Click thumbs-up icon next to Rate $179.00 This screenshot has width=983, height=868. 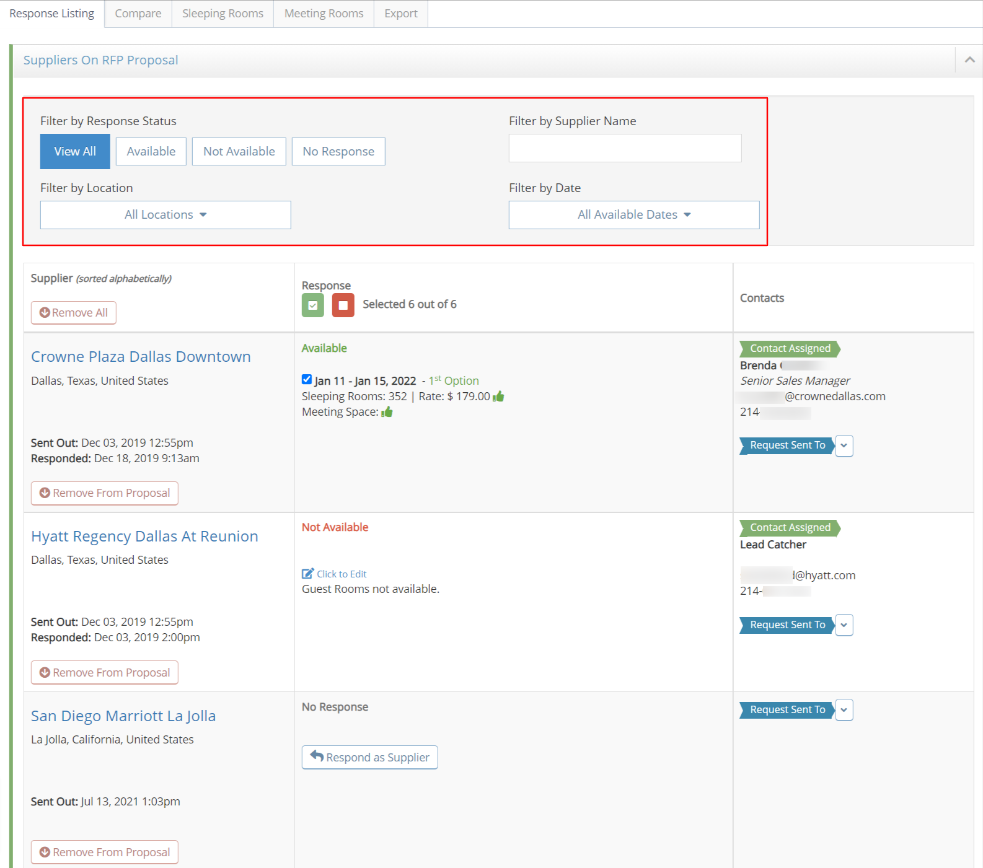(498, 397)
